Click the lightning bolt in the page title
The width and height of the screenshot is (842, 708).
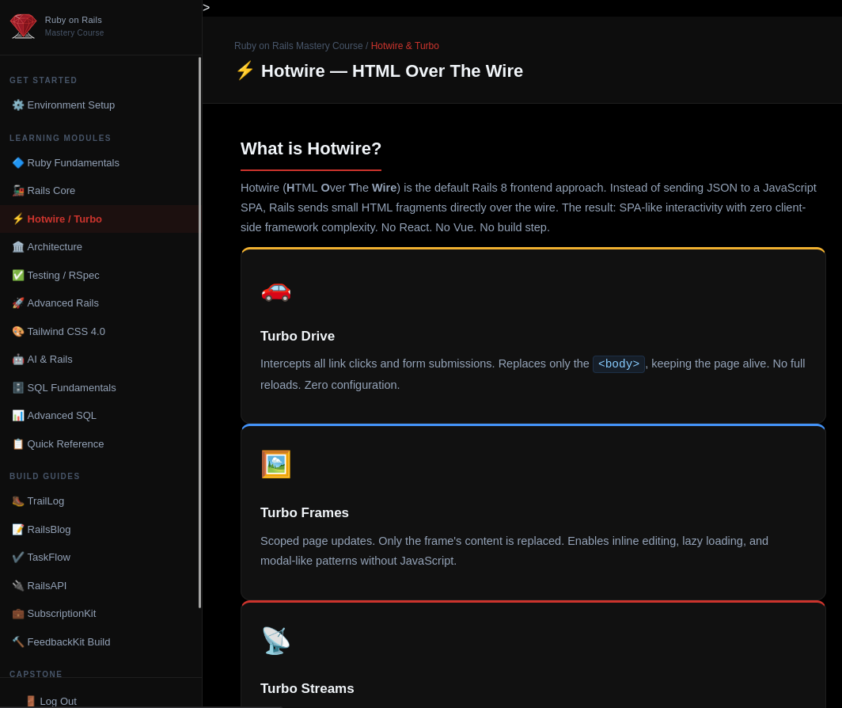click(245, 70)
